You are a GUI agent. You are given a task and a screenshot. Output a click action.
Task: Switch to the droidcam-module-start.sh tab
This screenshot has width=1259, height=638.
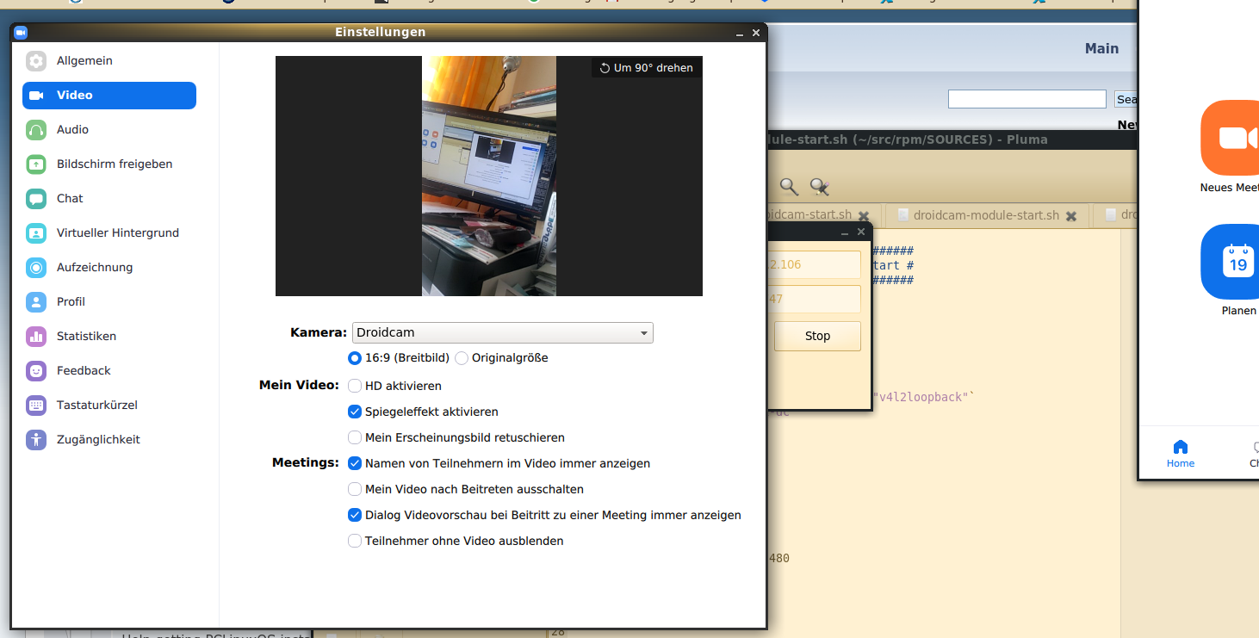tap(985, 215)
